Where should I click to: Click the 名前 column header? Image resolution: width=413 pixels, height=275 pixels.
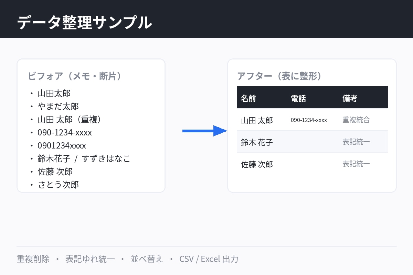248,99
